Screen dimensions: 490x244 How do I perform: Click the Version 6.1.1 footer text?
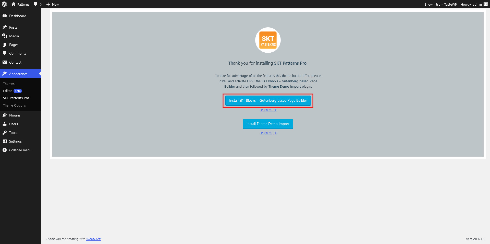(x=475, y=239)
